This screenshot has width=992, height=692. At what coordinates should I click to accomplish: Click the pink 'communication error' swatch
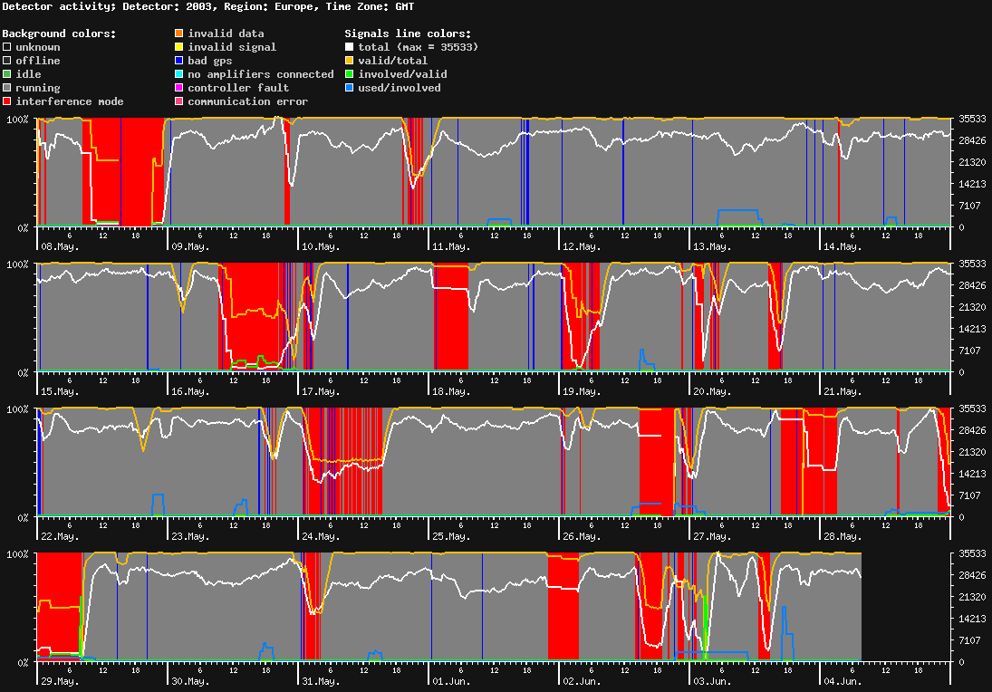coord(179,101)
